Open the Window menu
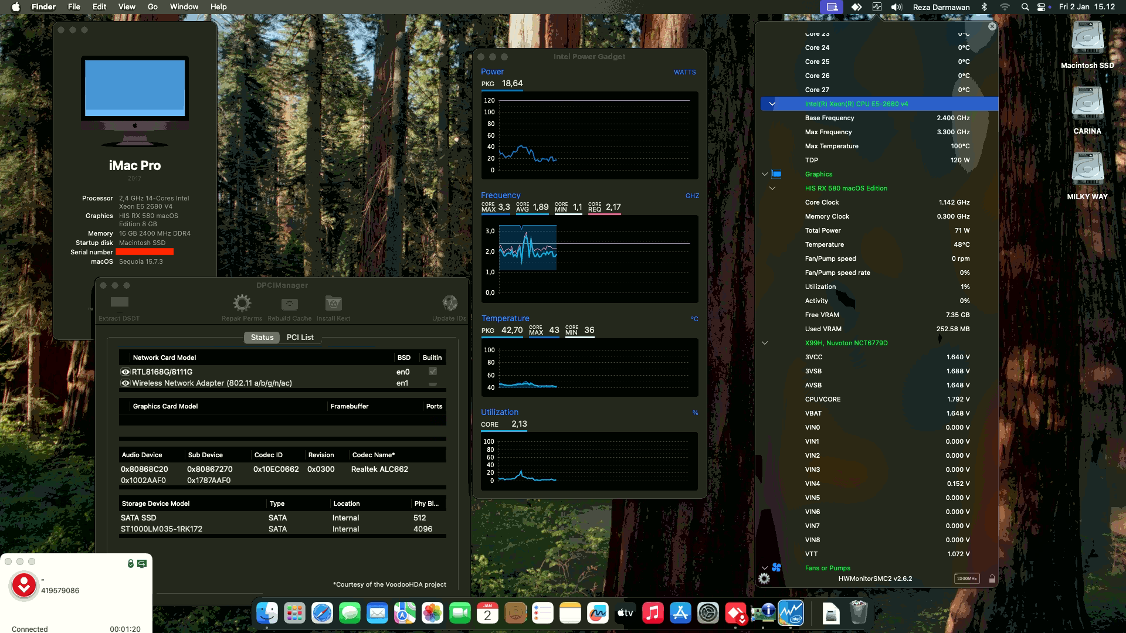The image size is (1126, 633). [184, 6]
